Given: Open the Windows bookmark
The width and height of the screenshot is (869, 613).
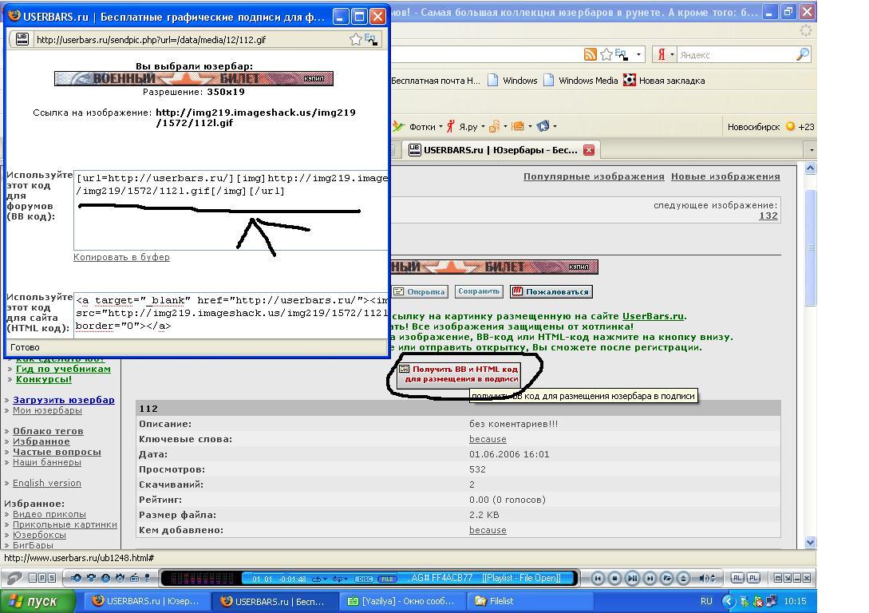Looking at the screenshot, I should click(x=512, y=81).
